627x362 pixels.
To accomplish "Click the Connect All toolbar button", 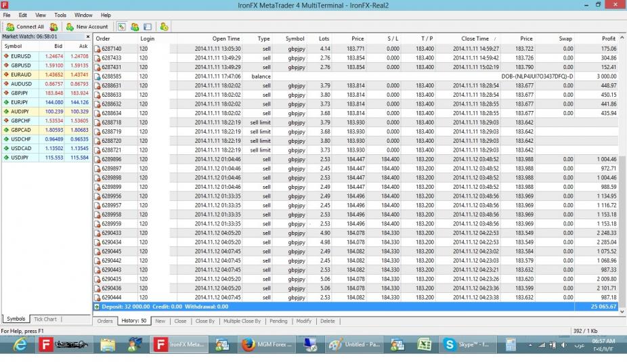I will (x=26, y=26).
